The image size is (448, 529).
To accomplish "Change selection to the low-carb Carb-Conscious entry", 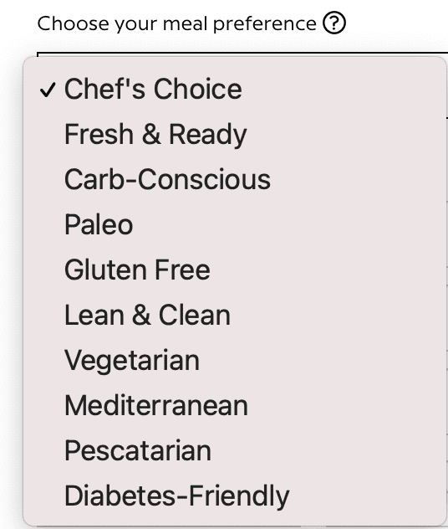I will coord(235,179).
